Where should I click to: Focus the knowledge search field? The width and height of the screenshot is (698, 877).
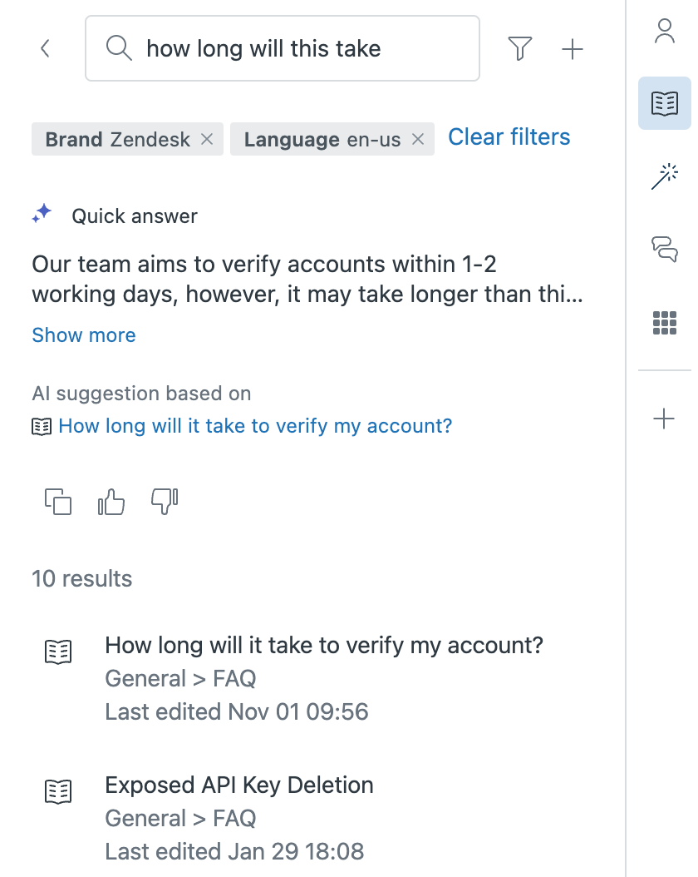point(283,48)
